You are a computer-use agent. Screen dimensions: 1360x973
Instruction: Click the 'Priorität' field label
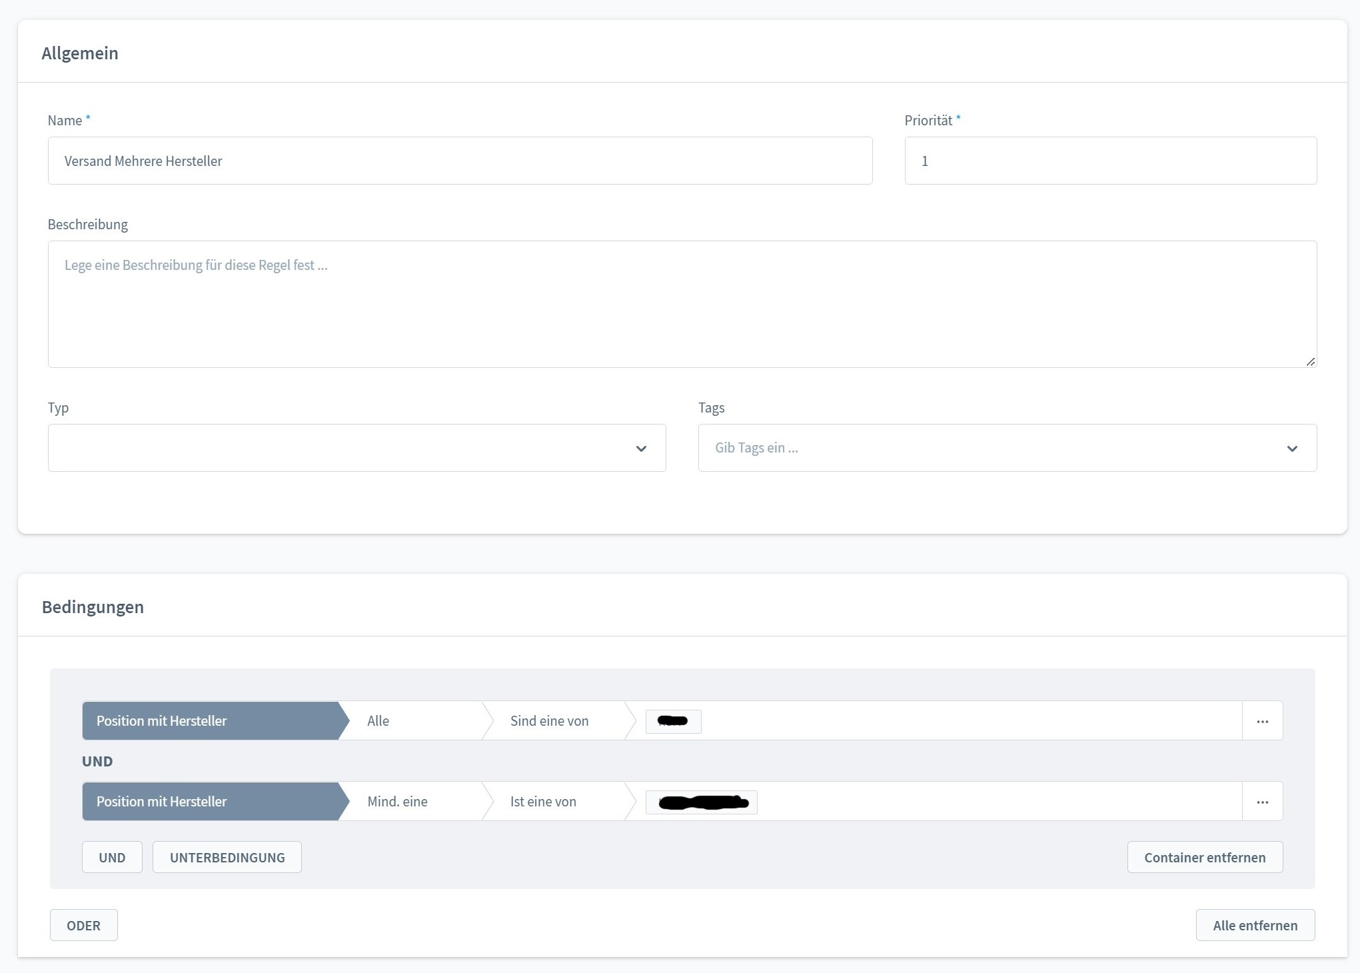(x=928, y=121)
